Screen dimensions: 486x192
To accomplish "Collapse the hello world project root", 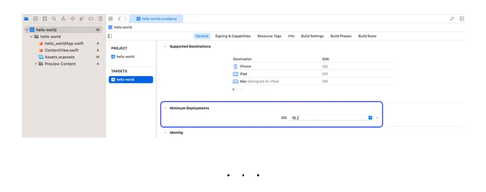I will point(27,30).
